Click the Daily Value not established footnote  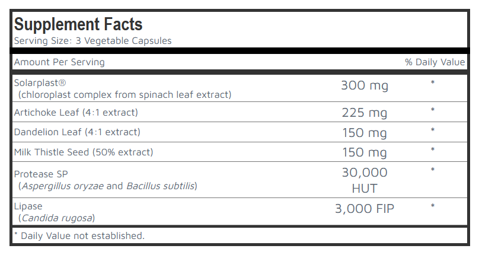coord(79,235)
